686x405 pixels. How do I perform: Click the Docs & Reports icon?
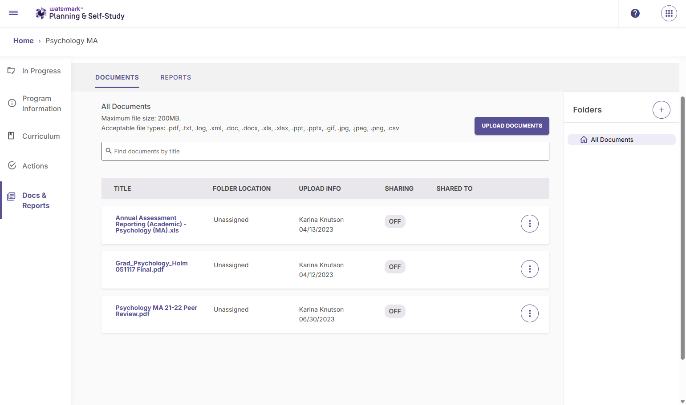[x=12, y=196]
